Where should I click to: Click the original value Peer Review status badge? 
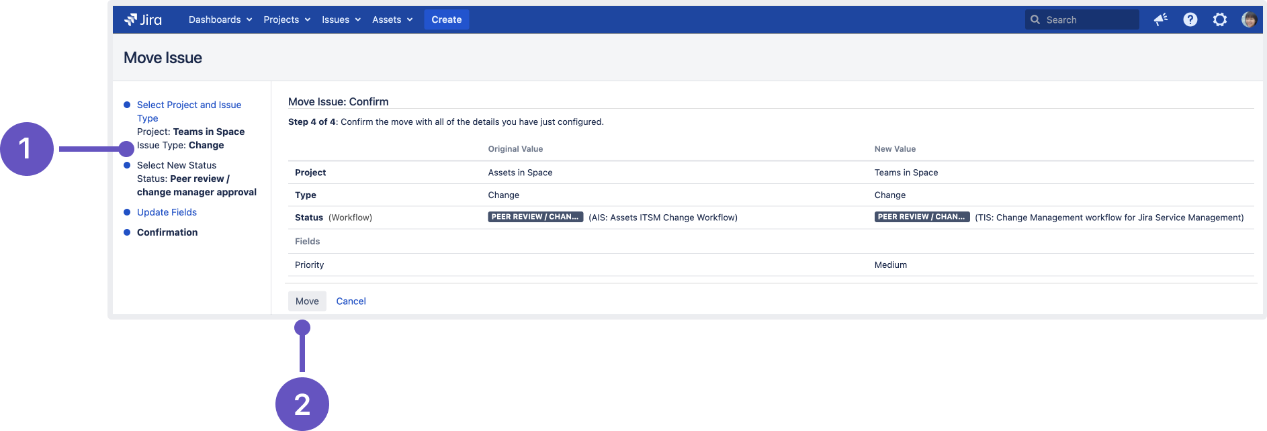pyautogui.click(x=535, y=217)
